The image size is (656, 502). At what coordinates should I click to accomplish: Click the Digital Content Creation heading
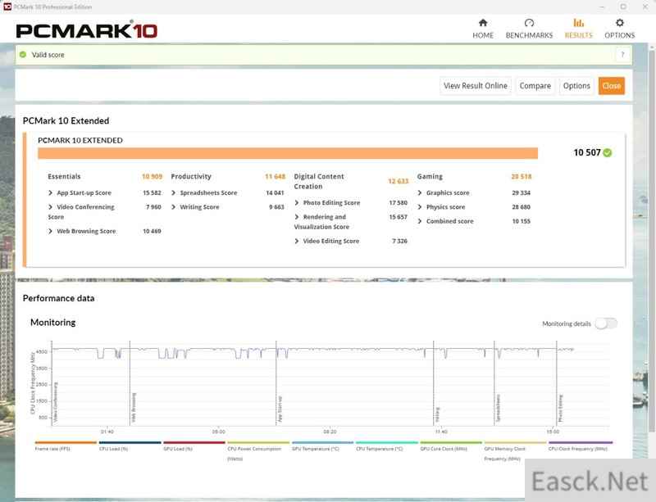(319, 182)
